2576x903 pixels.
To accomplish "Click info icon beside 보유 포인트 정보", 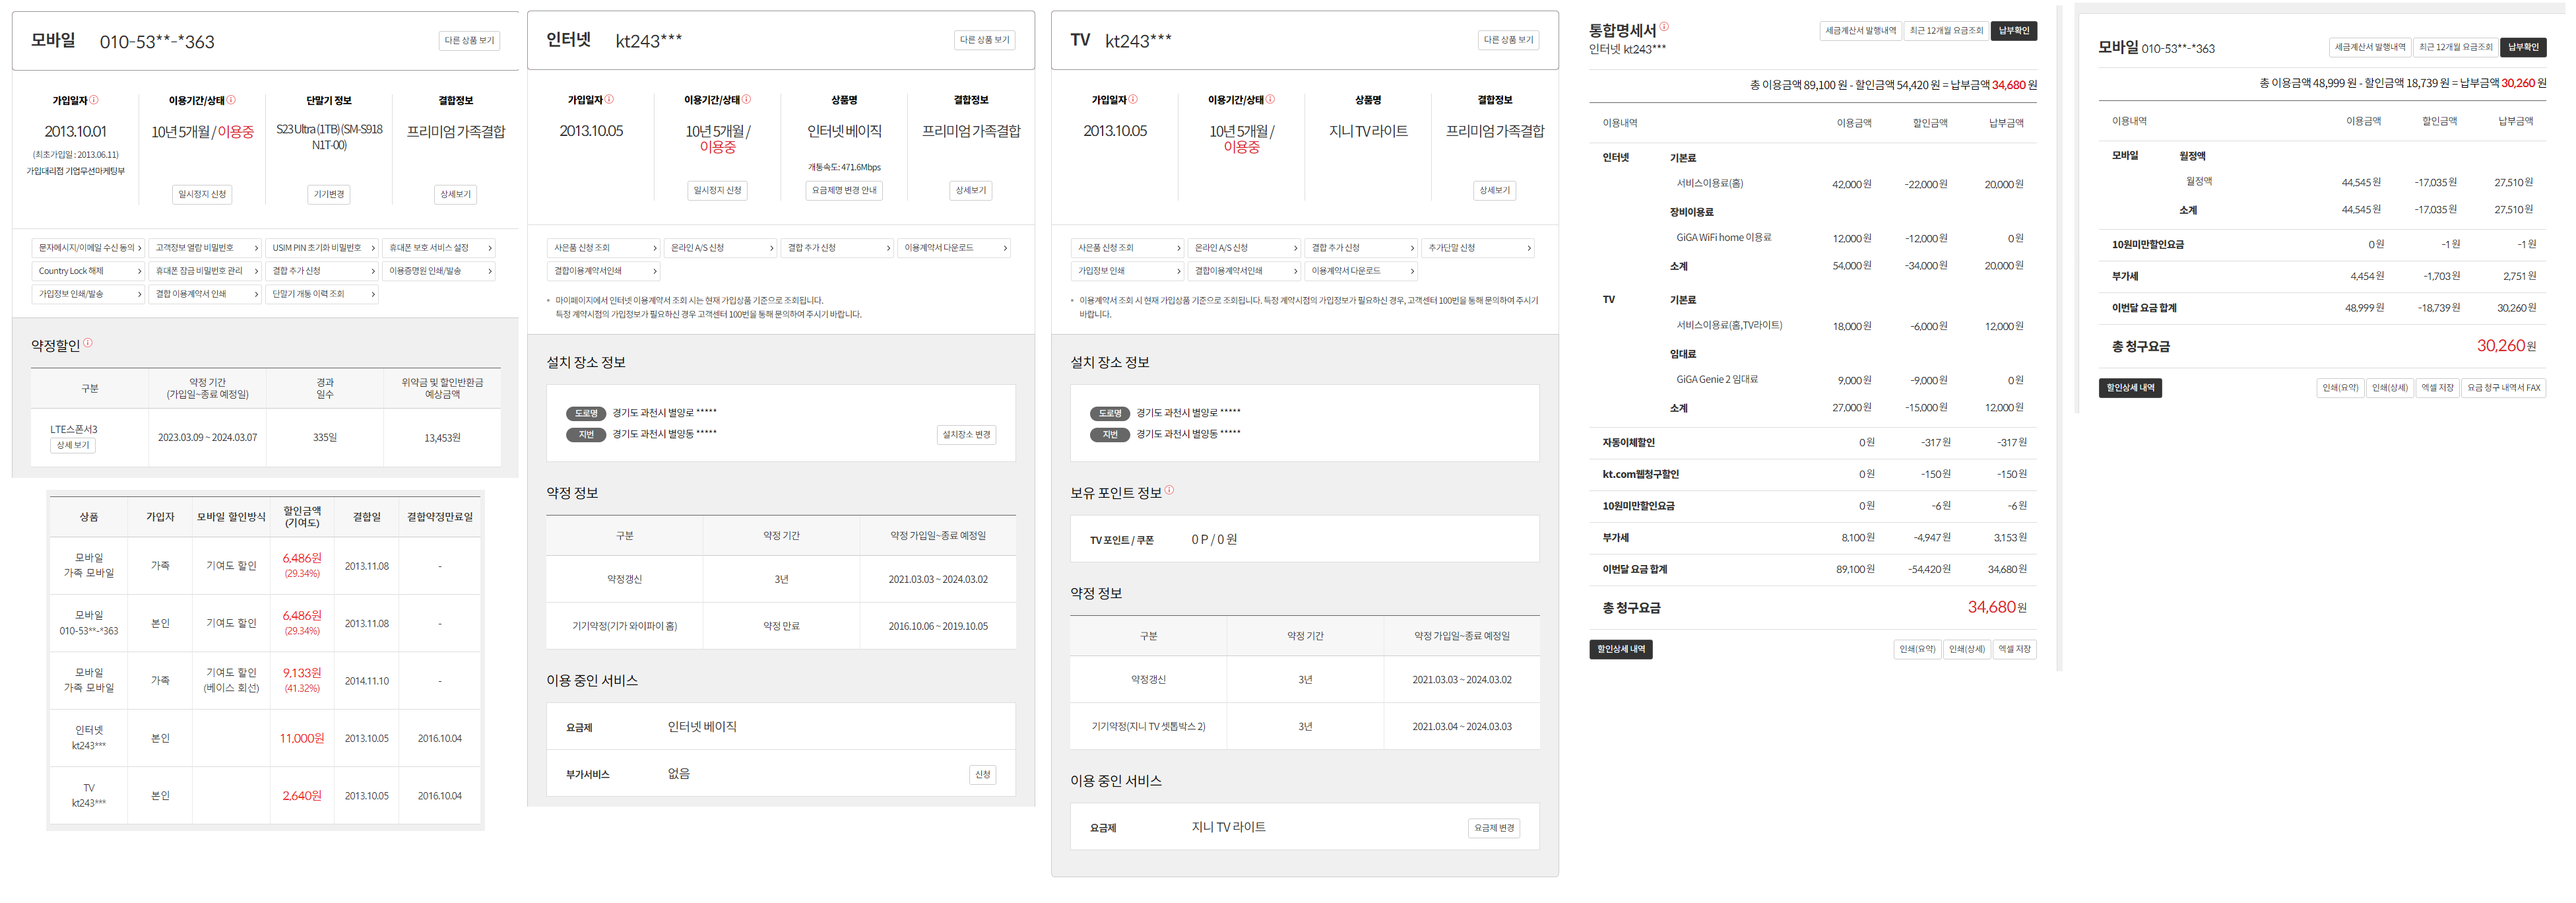I will (1169, 490).
